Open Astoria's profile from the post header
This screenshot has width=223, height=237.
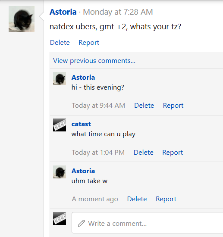(x=63, y=12)
